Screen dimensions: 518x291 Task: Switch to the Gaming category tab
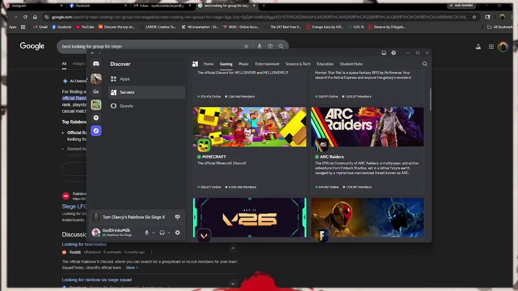(x=226, y=64)
